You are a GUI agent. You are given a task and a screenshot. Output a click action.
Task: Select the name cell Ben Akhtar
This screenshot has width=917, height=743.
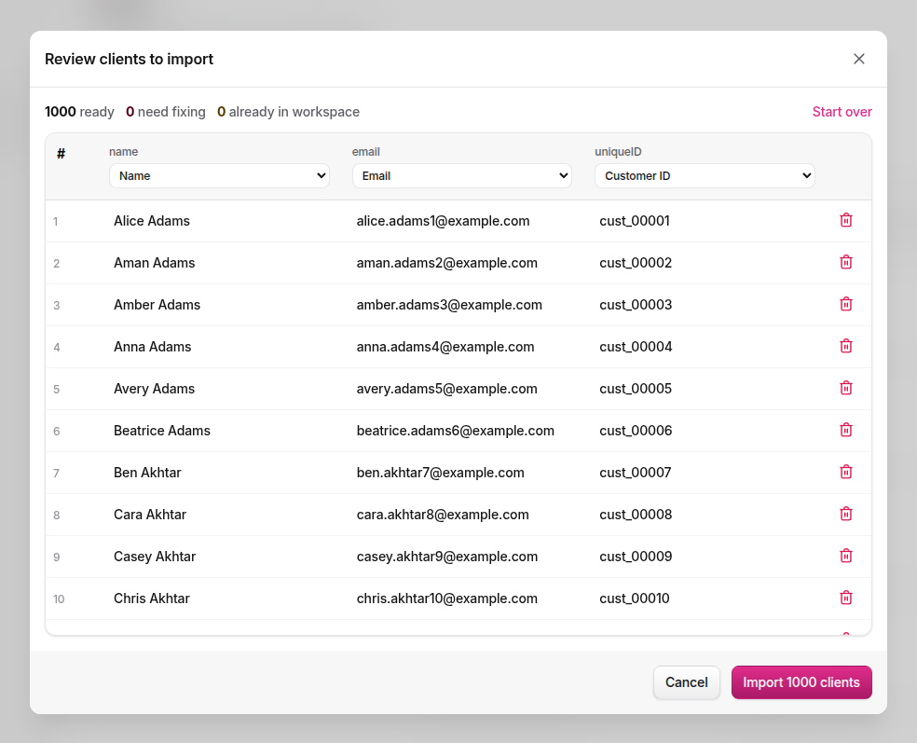[147, 473]
